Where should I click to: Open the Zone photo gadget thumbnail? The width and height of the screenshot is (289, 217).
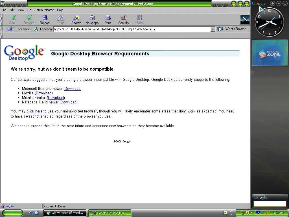pyautogui.click(x=270, y=53)
